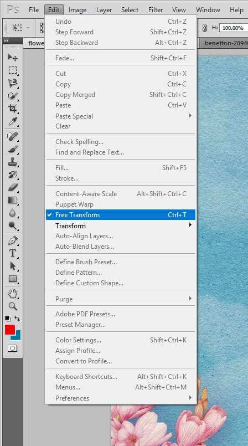This screenshot has width=248, height=446.
Task: Swap foreground and background colors
Action: [17, 319]
